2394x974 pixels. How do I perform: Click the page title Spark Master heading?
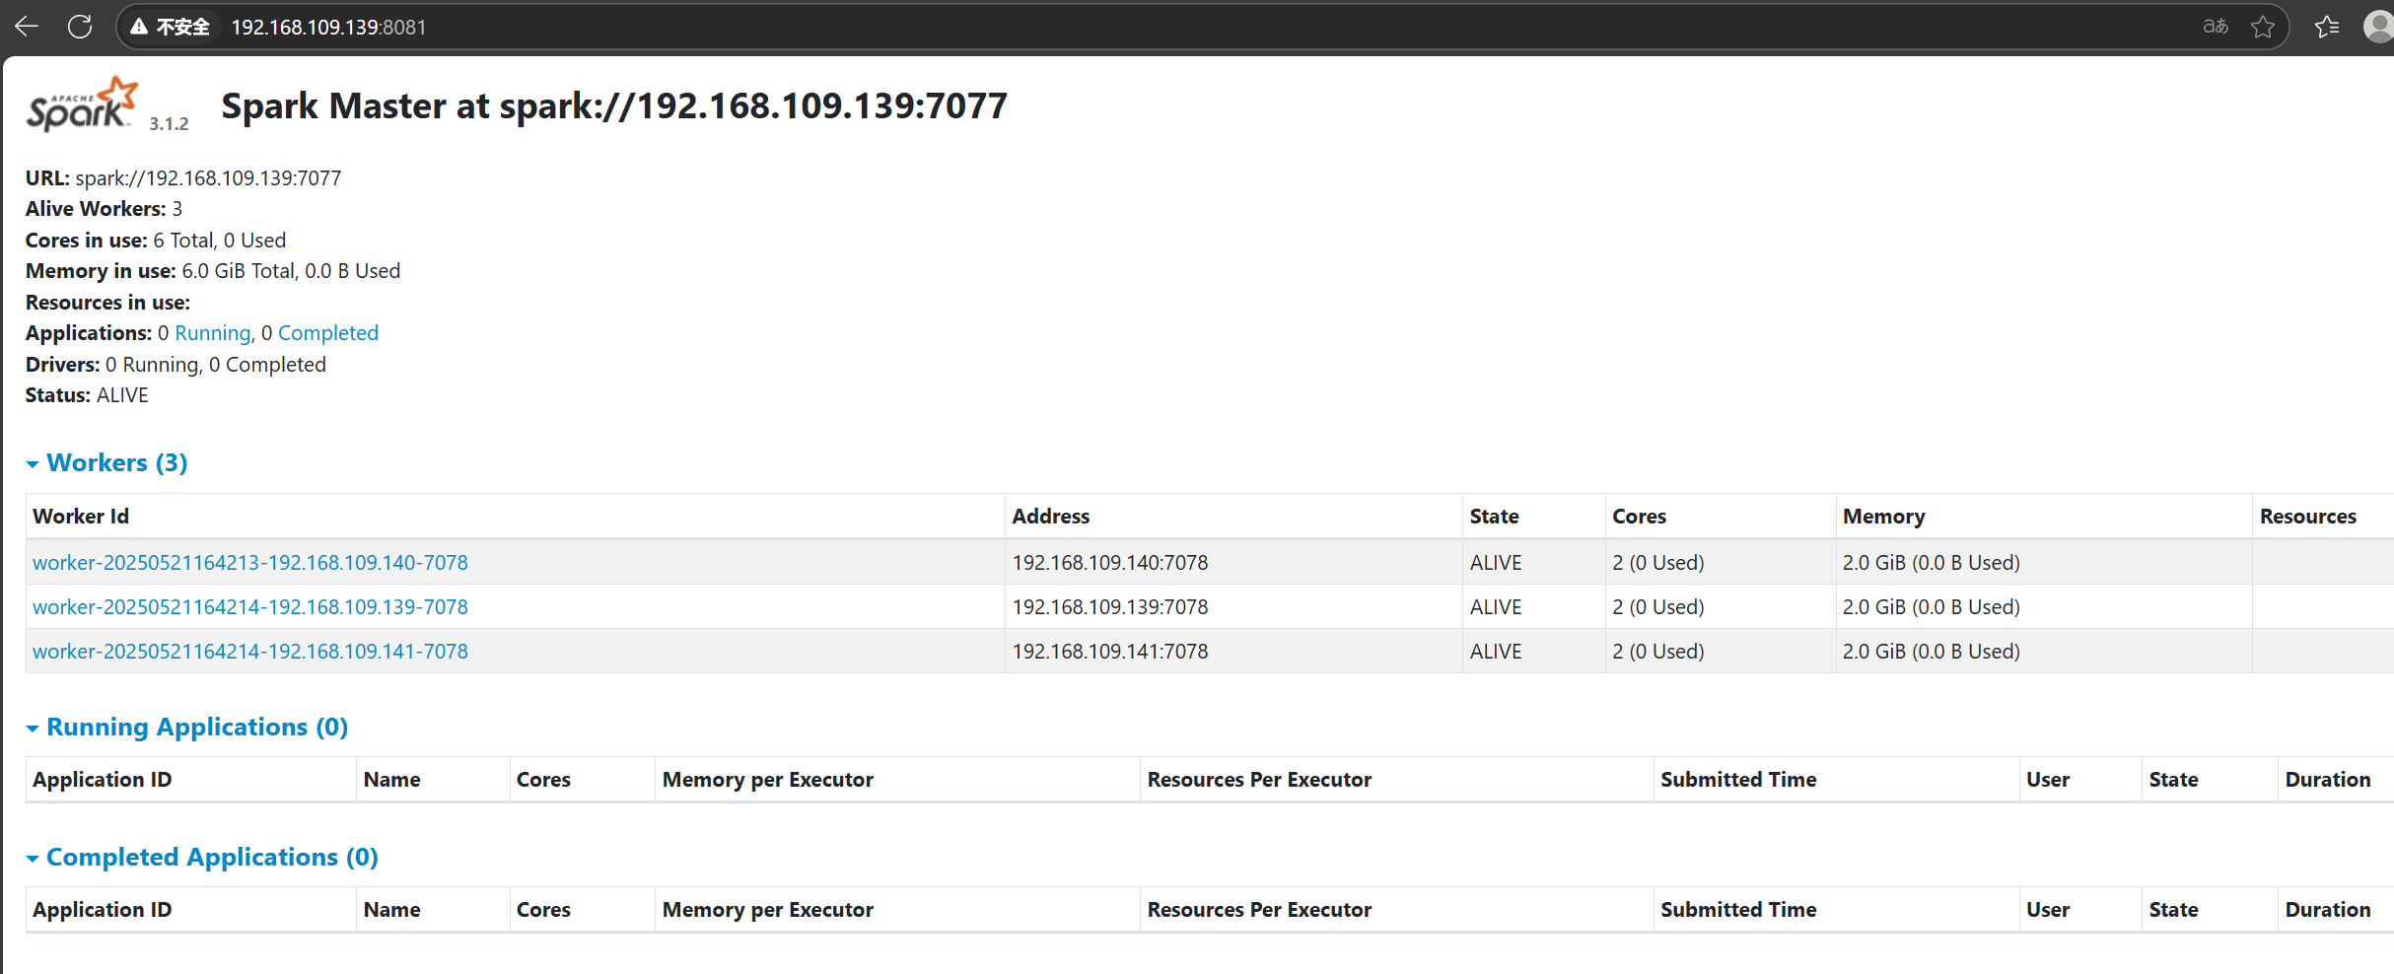pyautogui.click(x=614, y=105)
